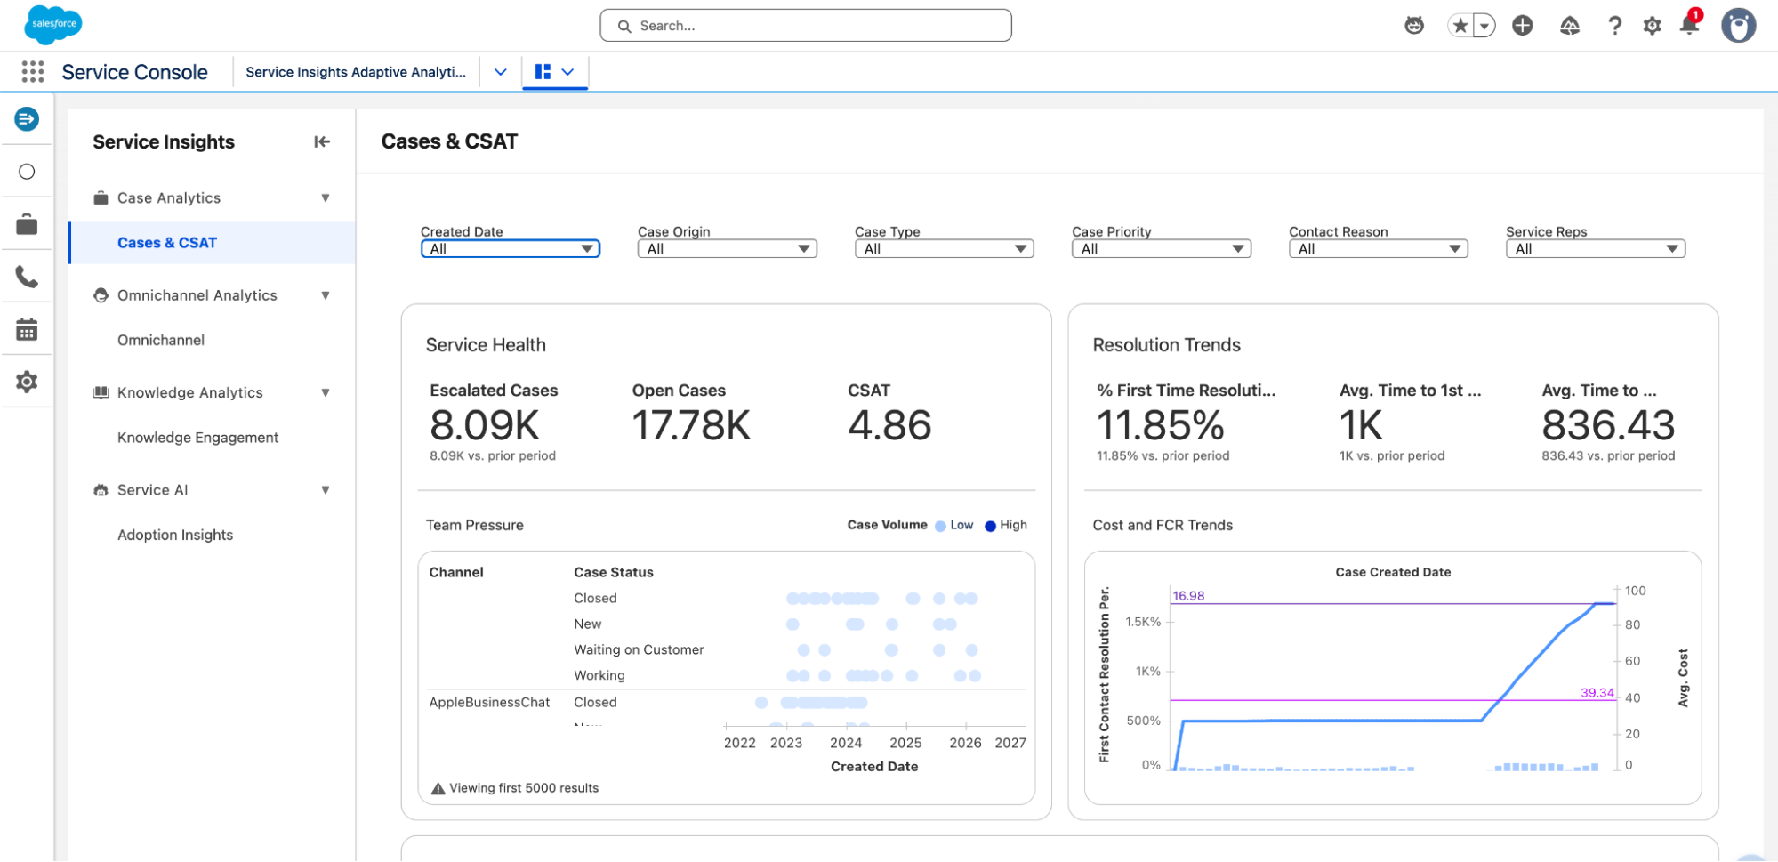Viewport: 1778px width, 862px height.
Task: Click the Service Console app name
Action: 134,72
